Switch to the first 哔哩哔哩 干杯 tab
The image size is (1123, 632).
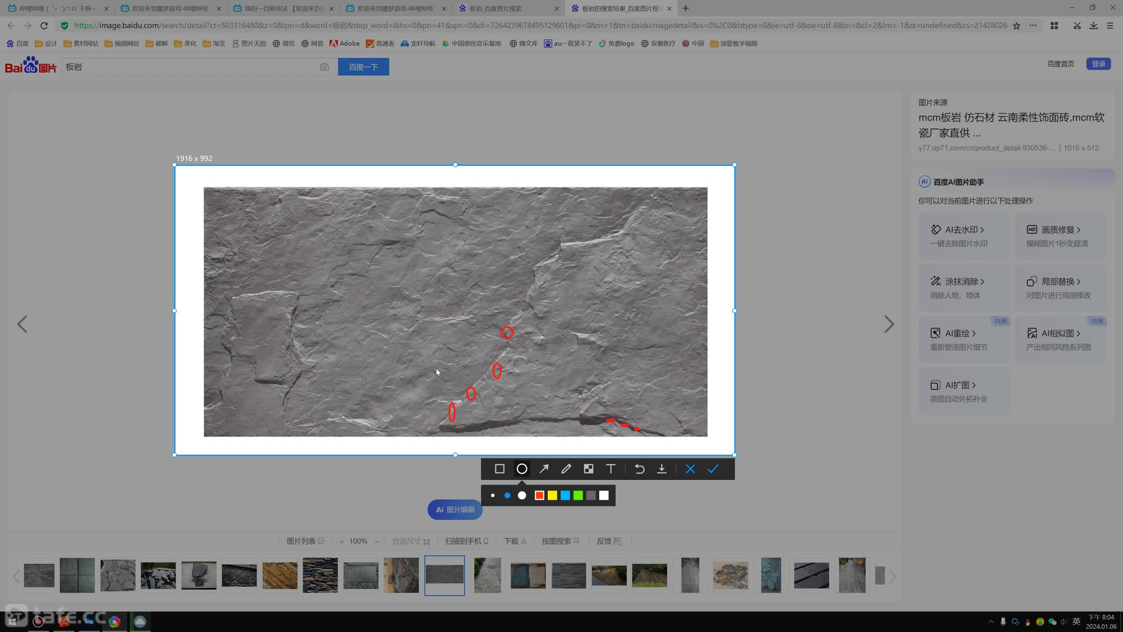tap(57, 8)
